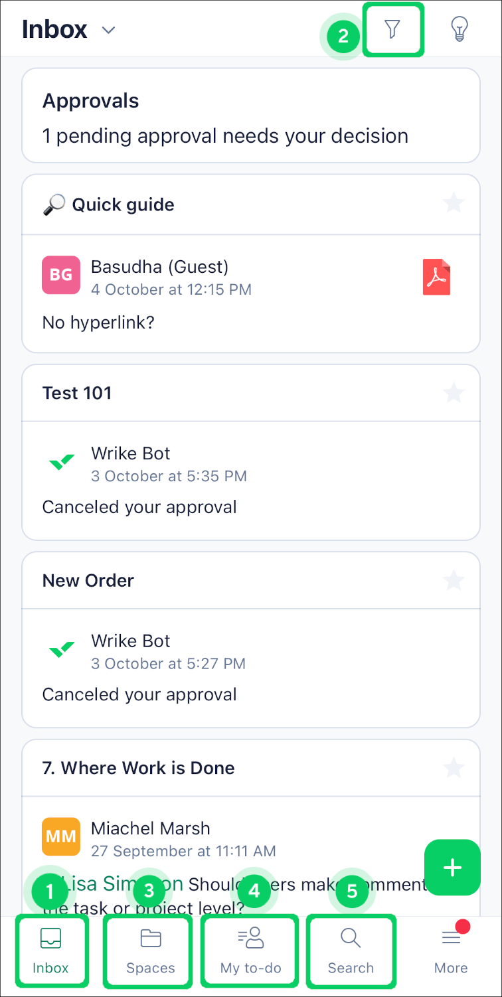Open the Search tab

(x=351, y=952)
